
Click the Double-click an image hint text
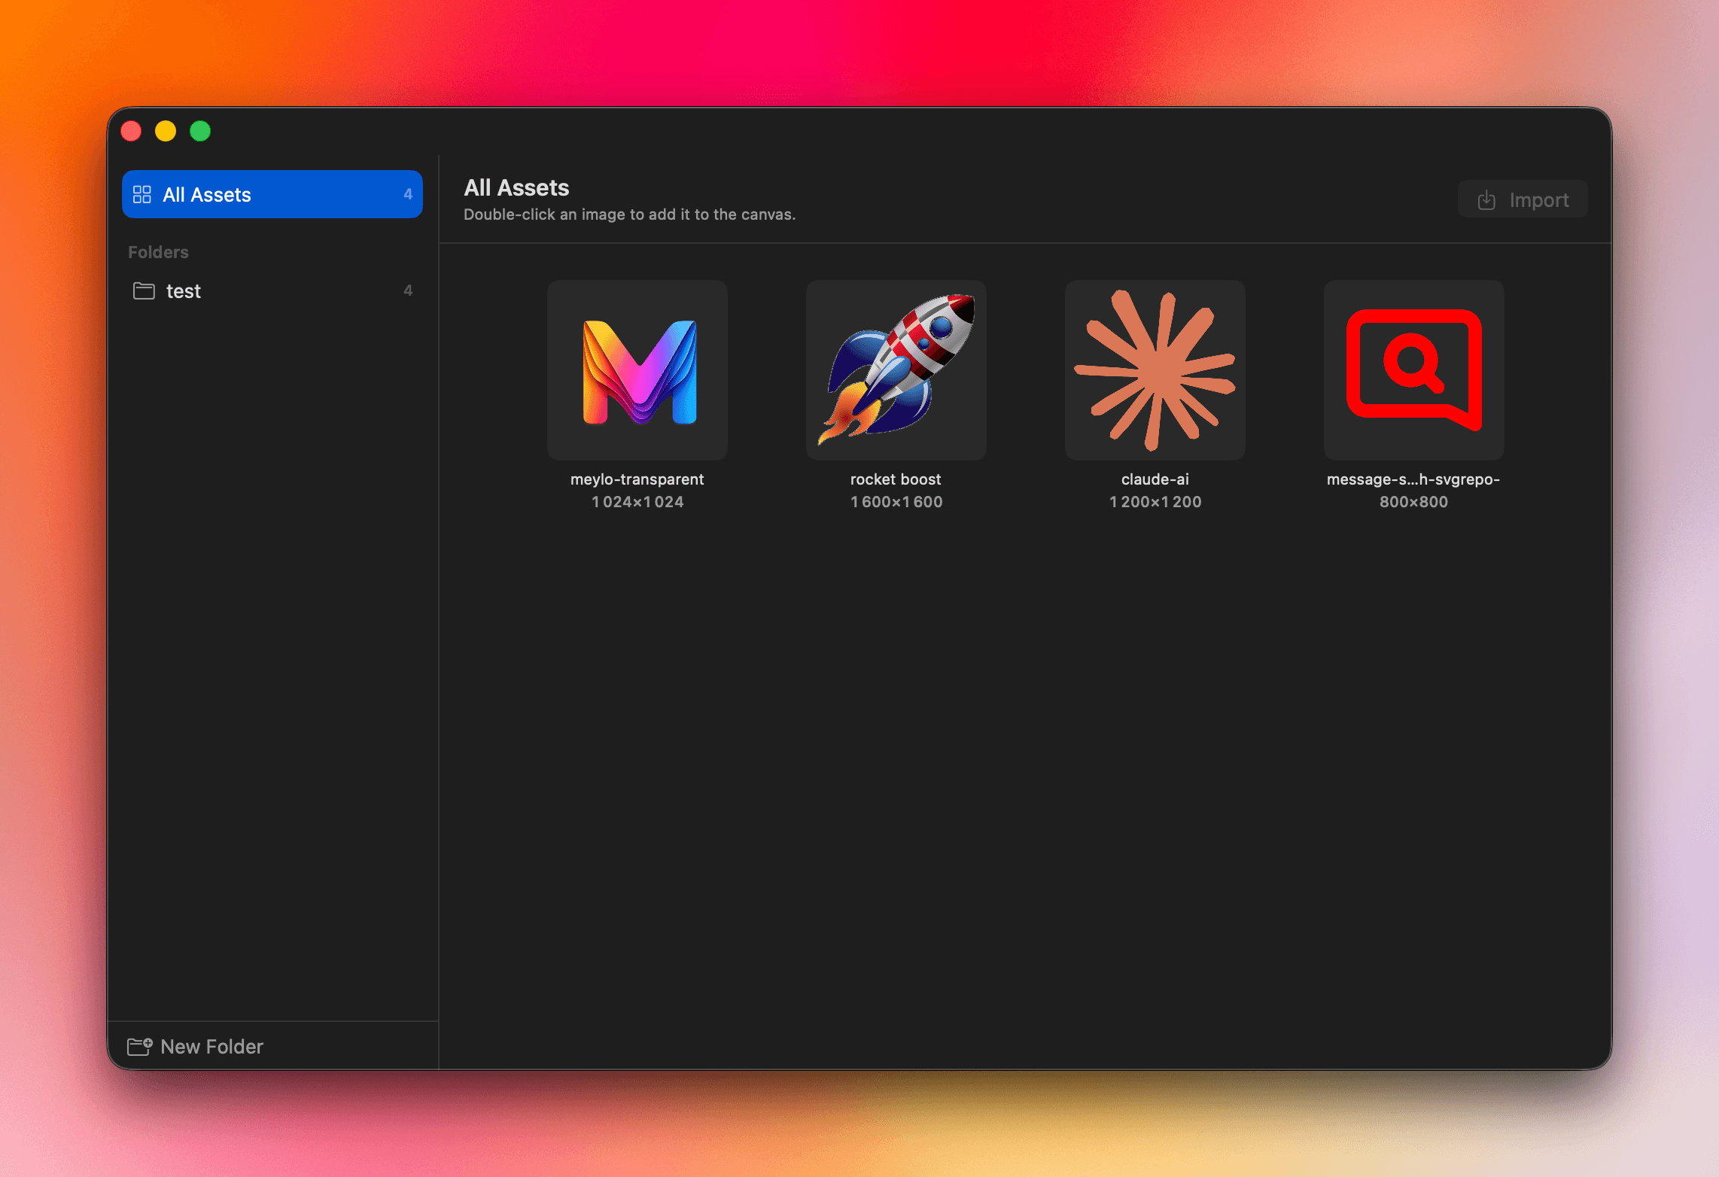(629, 214)
